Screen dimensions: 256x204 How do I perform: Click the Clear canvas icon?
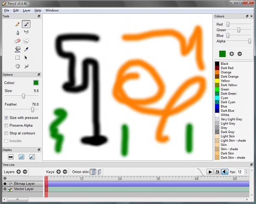pos(26,41)
